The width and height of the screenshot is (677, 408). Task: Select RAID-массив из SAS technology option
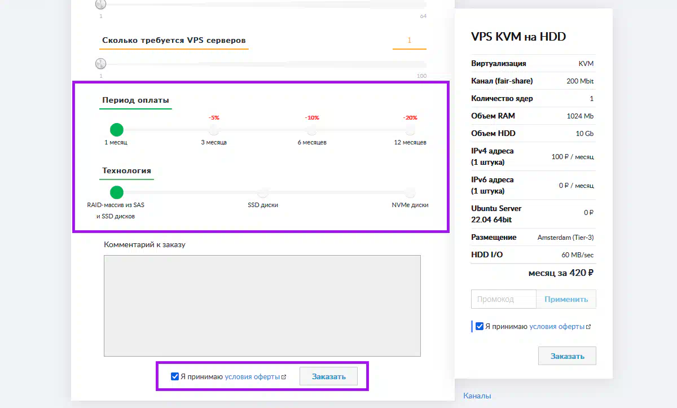(116, 192)
